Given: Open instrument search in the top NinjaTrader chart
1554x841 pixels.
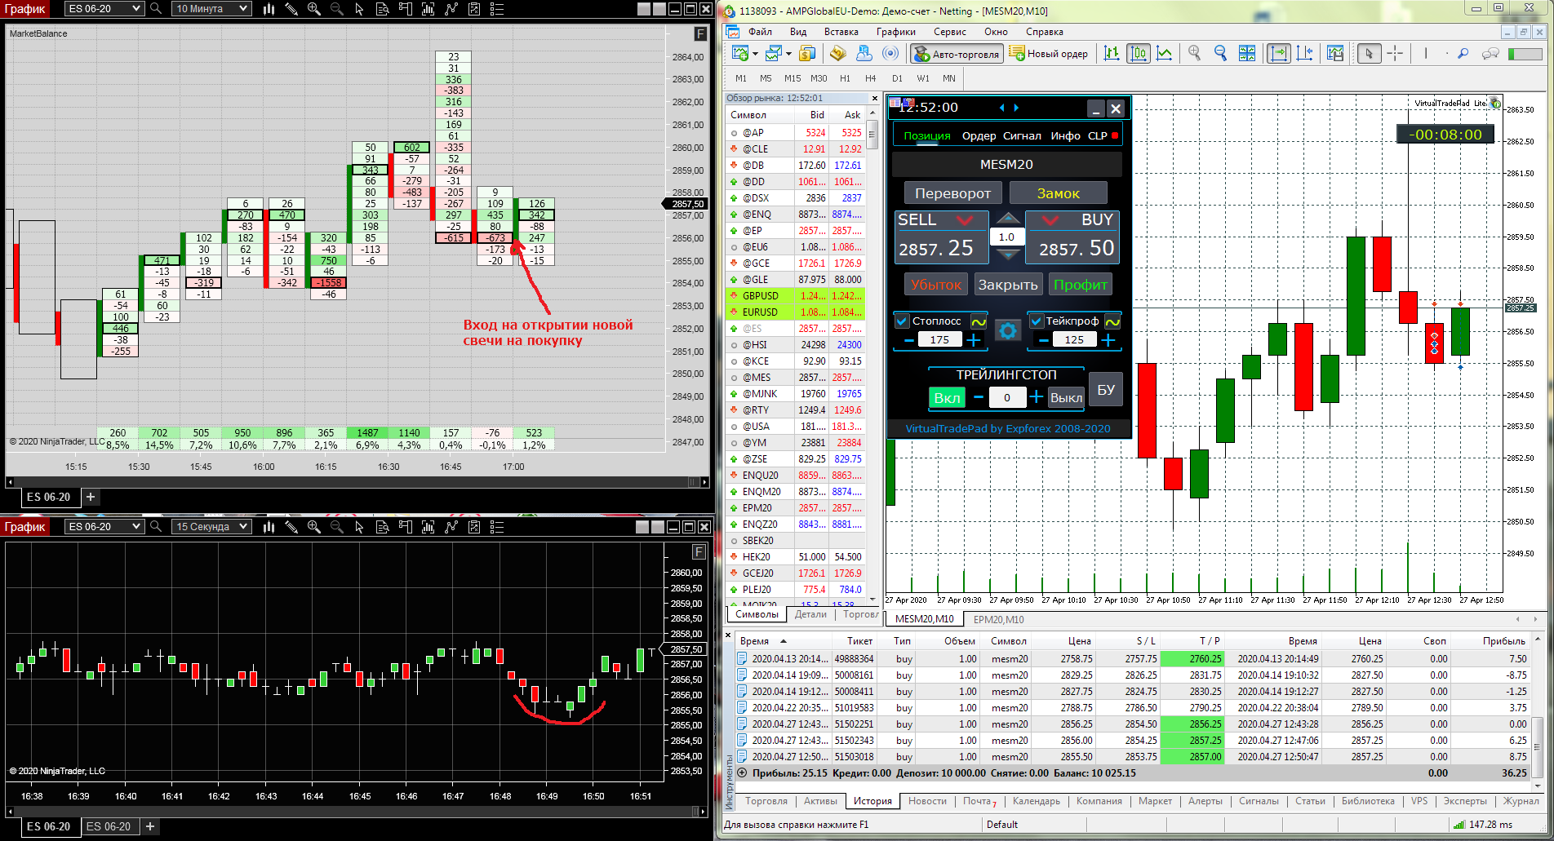Looking at the screenshot, I should (156, 9).
